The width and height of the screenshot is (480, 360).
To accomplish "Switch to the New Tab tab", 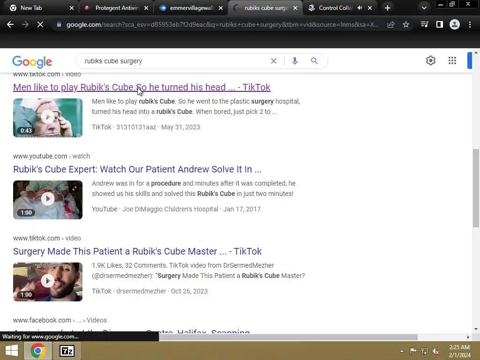I will (31, 8).
